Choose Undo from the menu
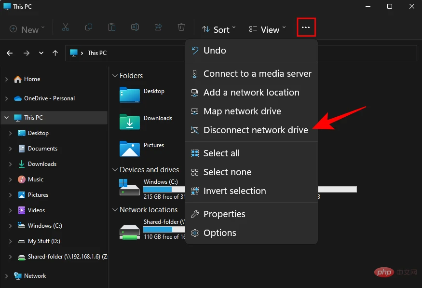This screenshot has width=422, height=288. click(x=251, y=51)
